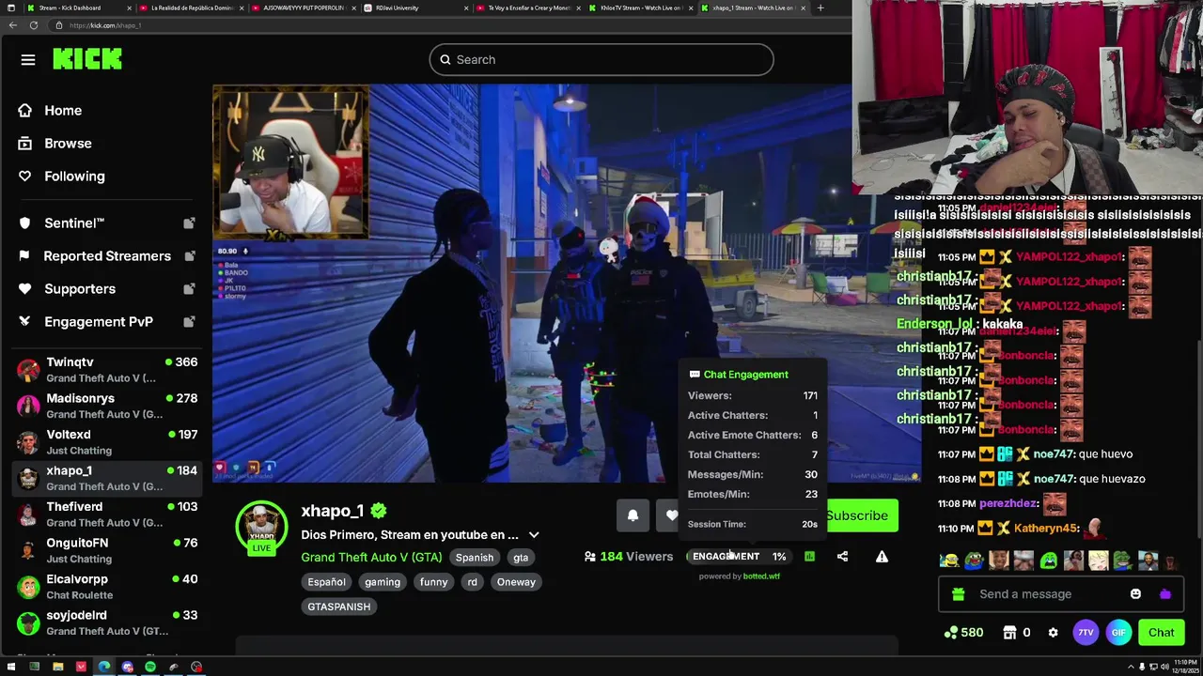1203x676 pixels.
Task: Open Madisonrys channel from sidebar
Action: (107, 406)
